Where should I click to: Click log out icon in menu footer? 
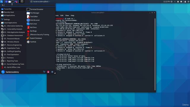pos(52,72)
